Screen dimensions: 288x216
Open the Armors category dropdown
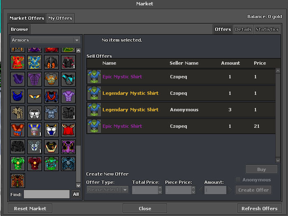(x=45, y=40)
